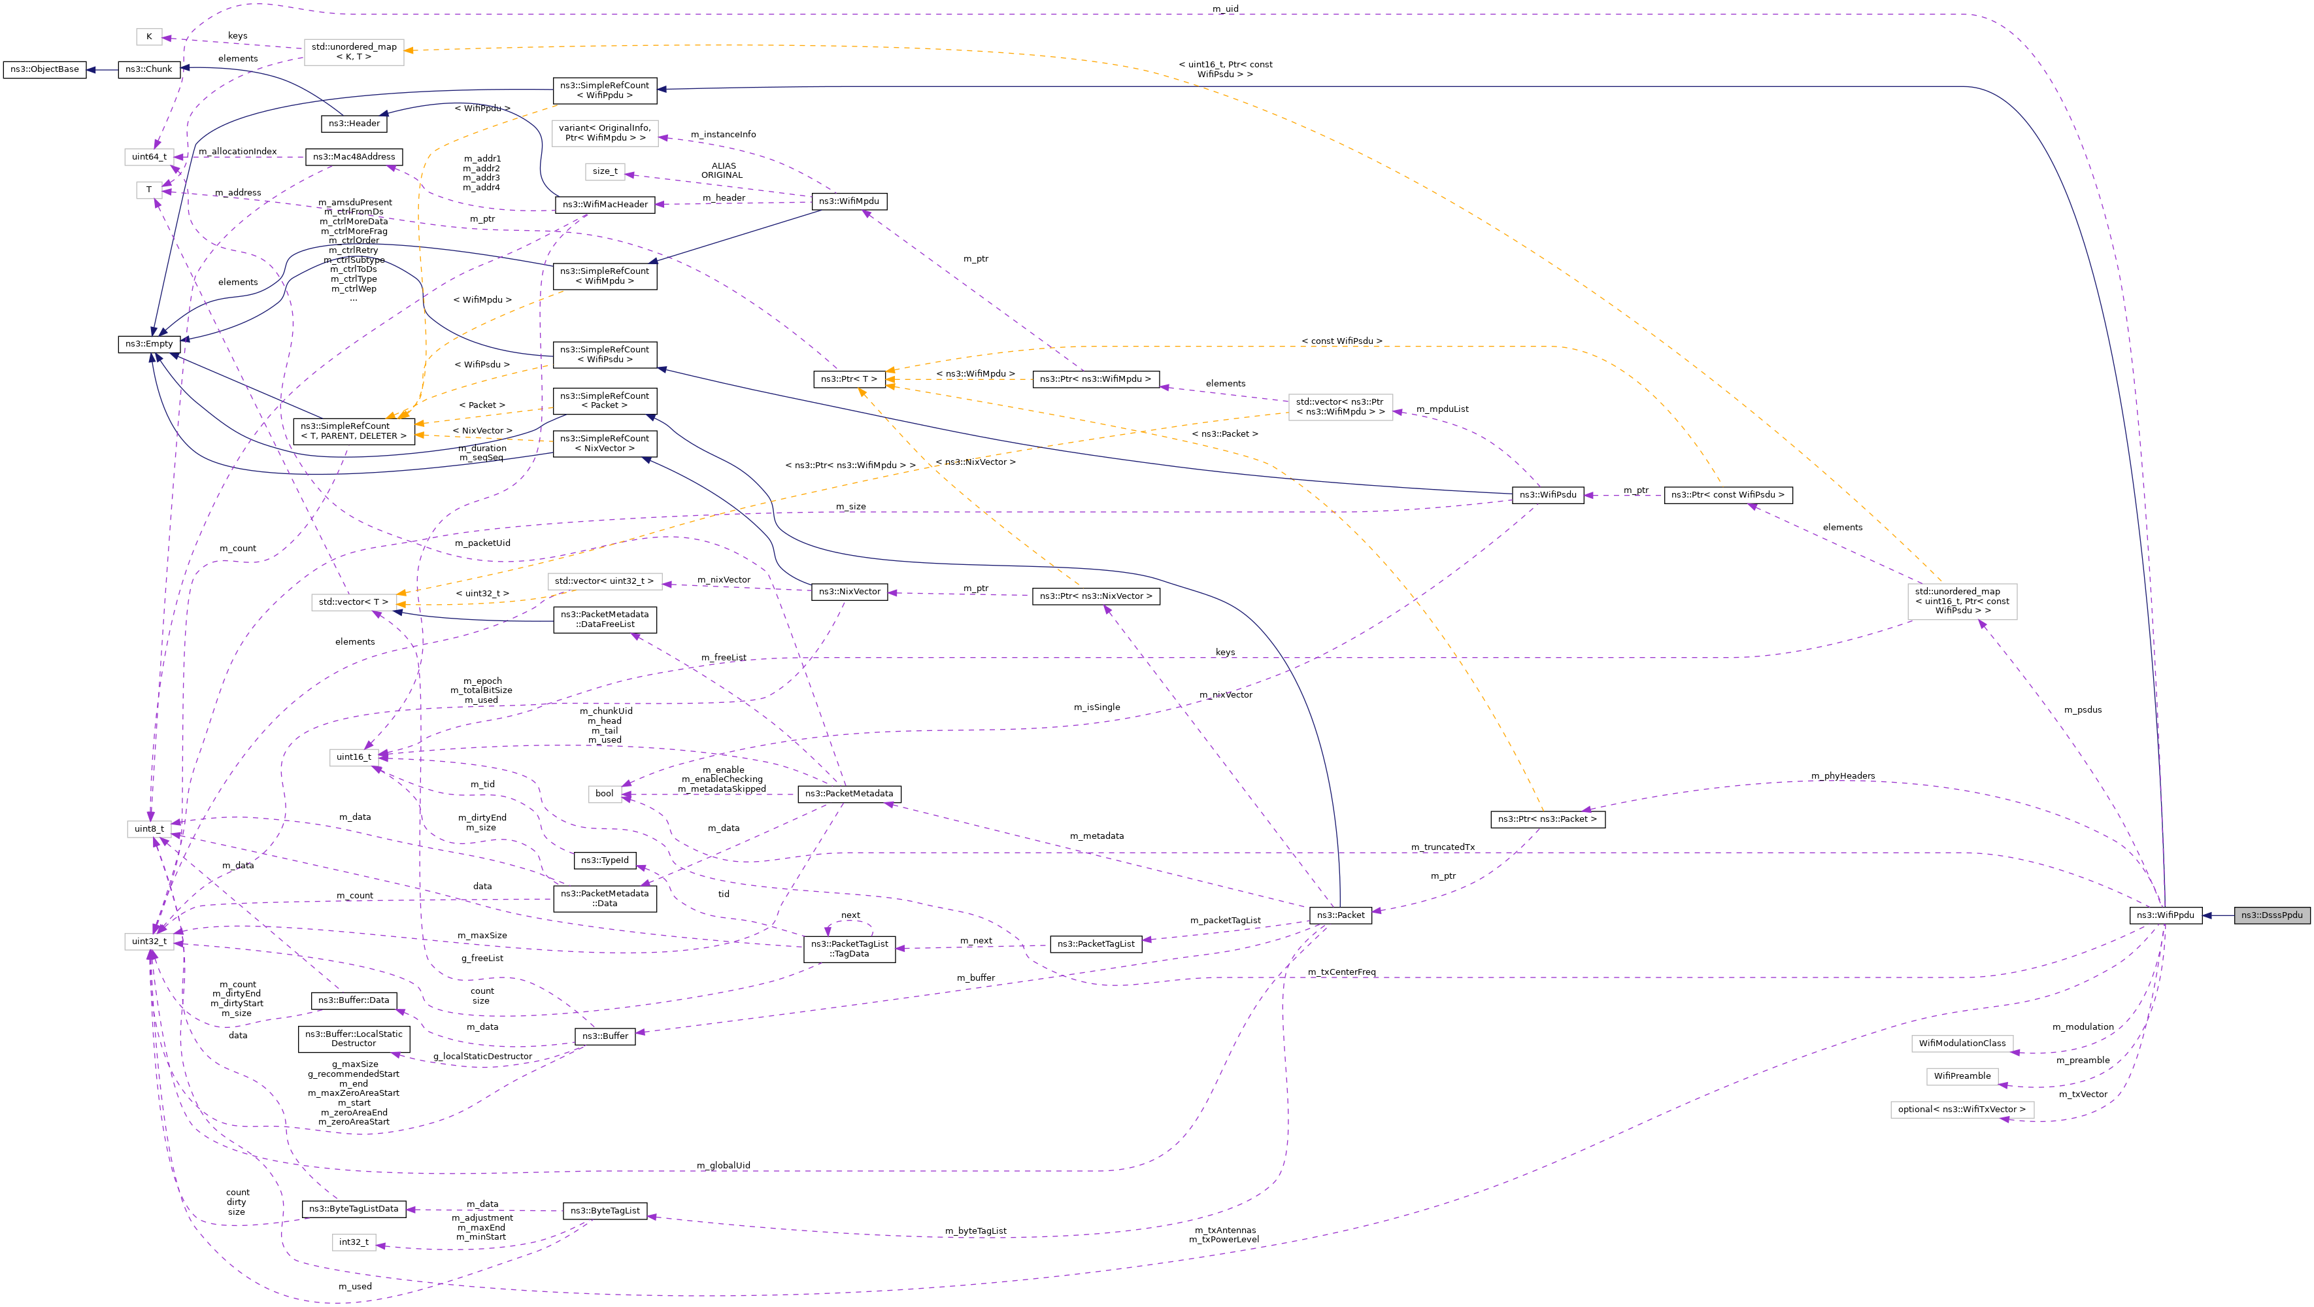This screenshot has height=1307, width=2314.
Task: Open the ns3::SimpleRefCount< WifiPpdu > node
Action: coord(605,91)
